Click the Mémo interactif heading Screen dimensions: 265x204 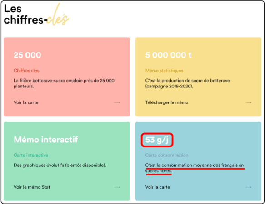[x=46, y=140]
